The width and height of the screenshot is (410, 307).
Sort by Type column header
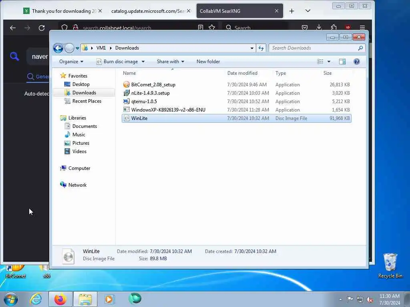pyautogui.click(x=297, y=74)
